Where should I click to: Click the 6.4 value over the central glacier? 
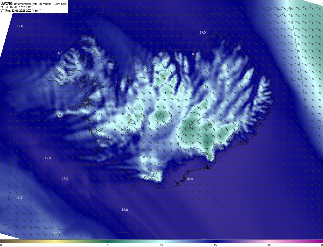pos(159,116)
